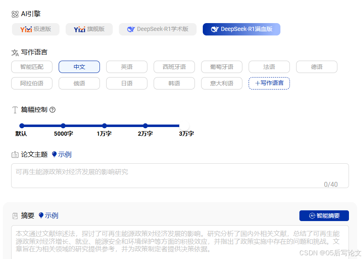This screenshot has height=259, width=363.
Task: Set length slider to 默认 point
Action: pos(22,126)
